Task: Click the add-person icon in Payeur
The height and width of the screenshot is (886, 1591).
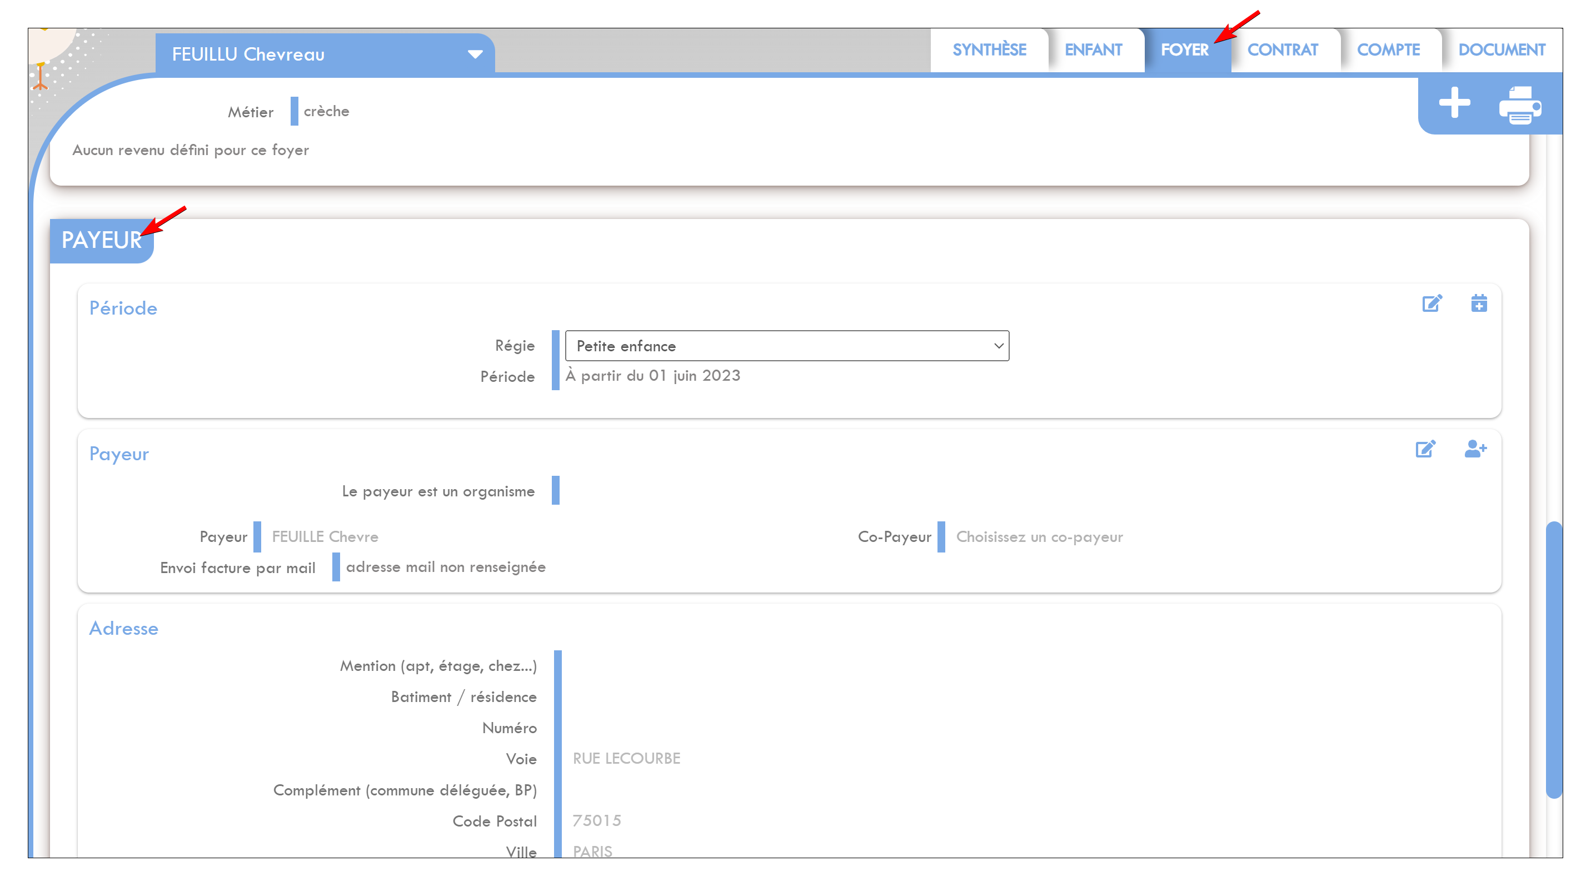Action: click(x=1475, y=449)
